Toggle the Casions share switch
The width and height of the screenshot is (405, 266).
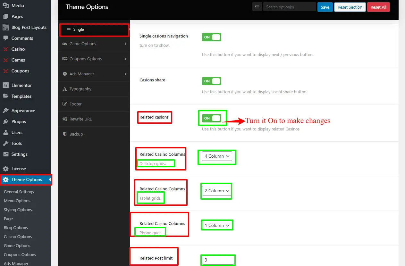211,81
